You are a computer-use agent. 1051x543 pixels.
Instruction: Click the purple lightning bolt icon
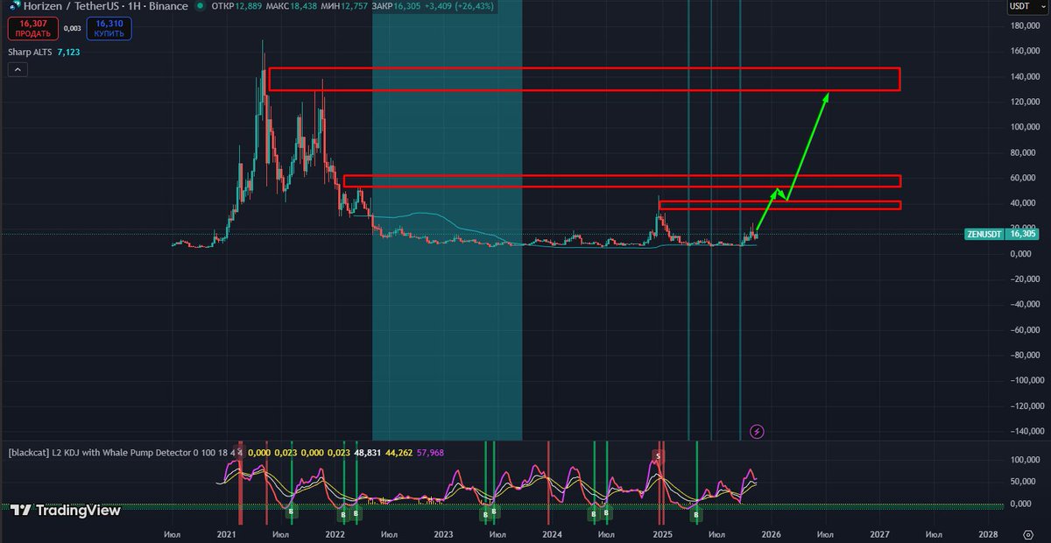pos(758,431)
